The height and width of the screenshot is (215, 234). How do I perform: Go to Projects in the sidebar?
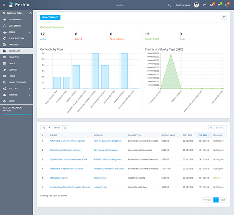click(14, 57)
